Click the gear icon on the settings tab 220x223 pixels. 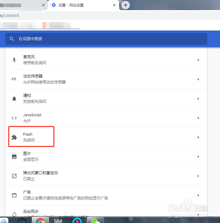(54, 5)
